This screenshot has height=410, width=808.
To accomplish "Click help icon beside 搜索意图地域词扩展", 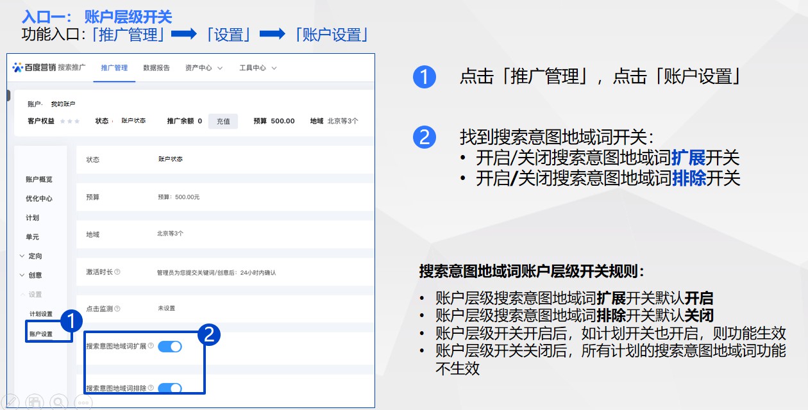I will [151, 347].
